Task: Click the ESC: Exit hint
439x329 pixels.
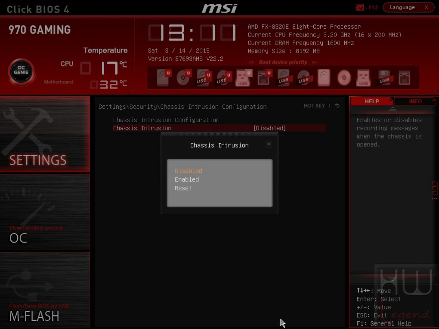Action: point(371,315)
